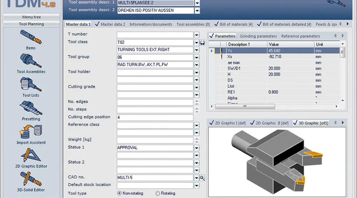357x198 pixels.
Task: Click the No. steps stepper
Action: click(x=197, y=110)
